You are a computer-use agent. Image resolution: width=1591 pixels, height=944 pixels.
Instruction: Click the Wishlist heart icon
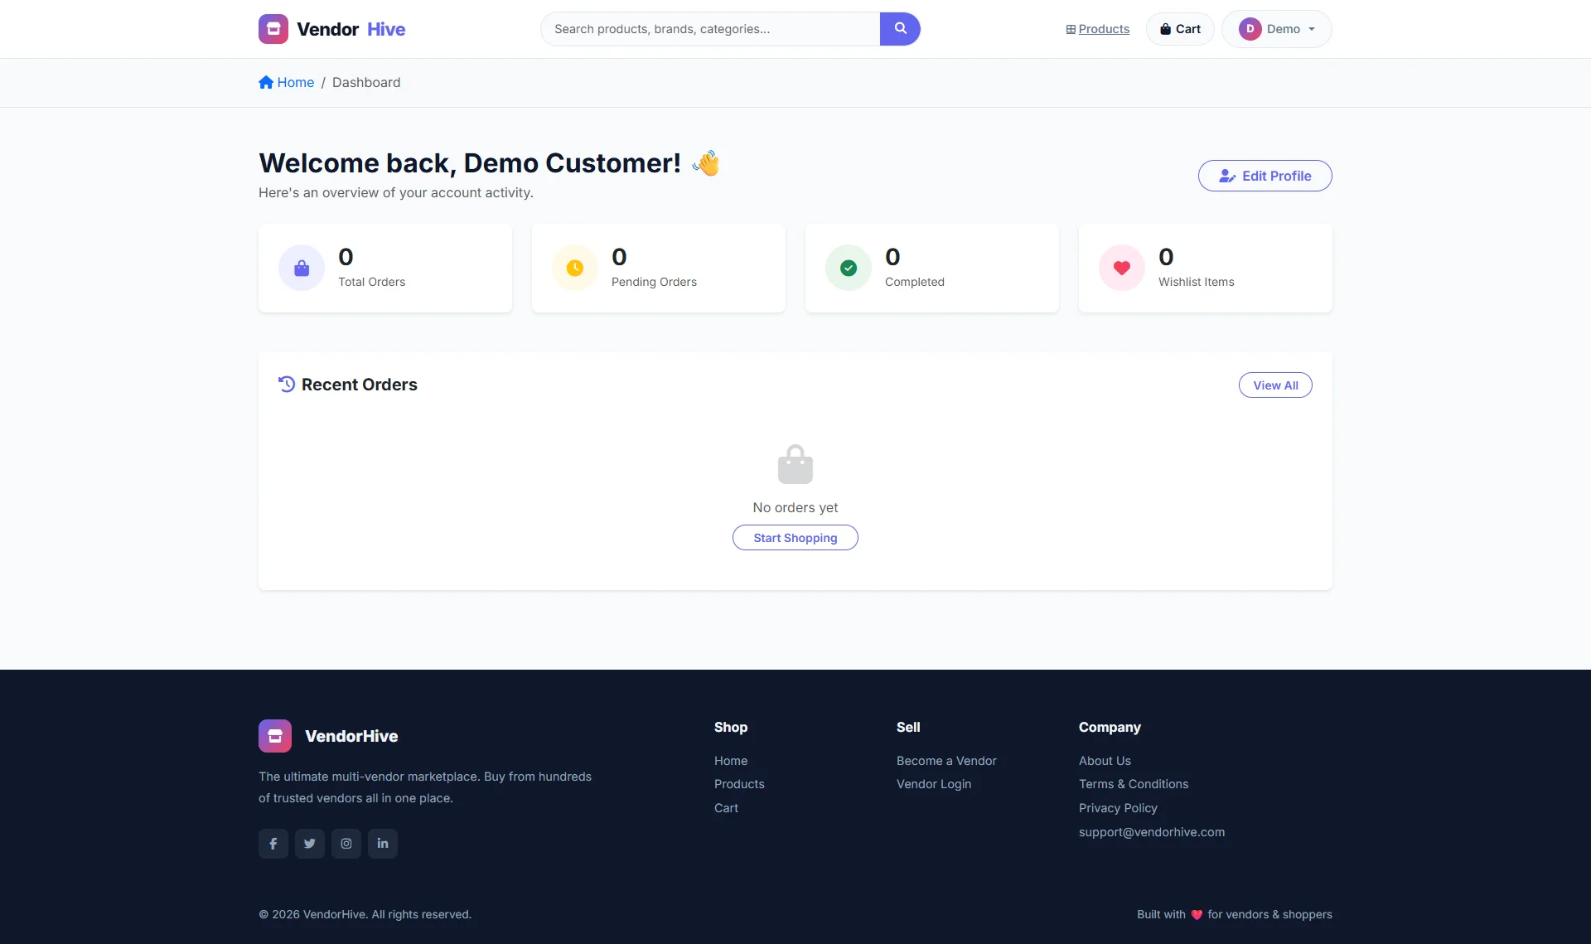point(1122,268)
